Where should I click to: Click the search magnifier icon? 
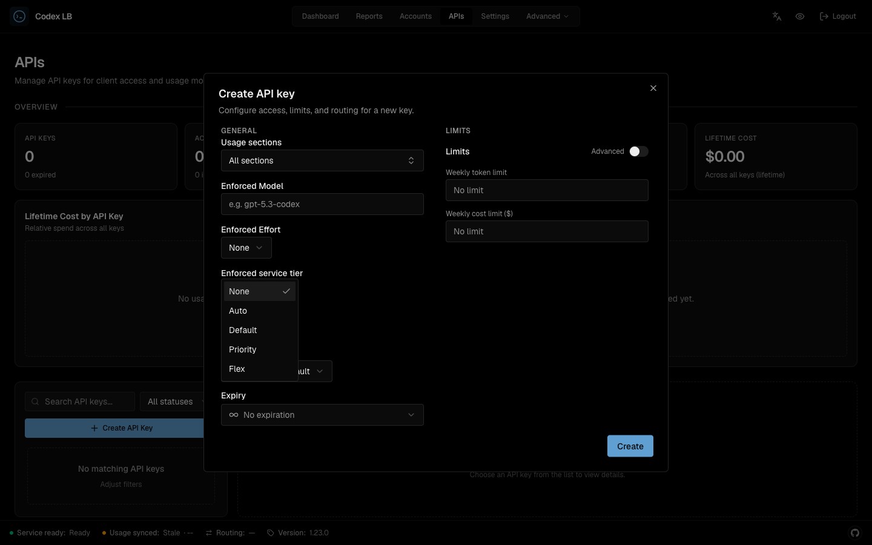(35, 401)
